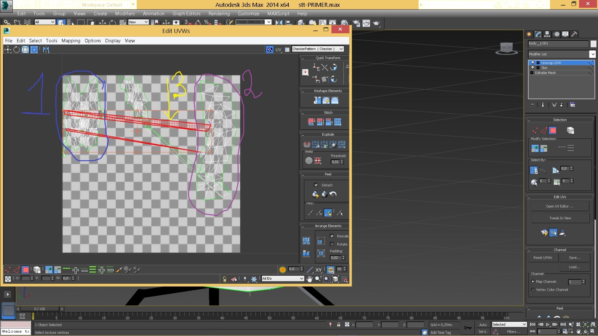
Task: Select the Vertex Color Channel radio button
Action: [533, 290]
